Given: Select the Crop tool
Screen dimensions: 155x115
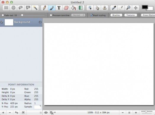Looking at the screenshot, I should (121, 8).
